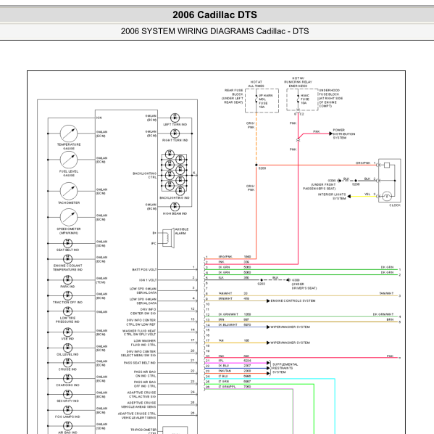Click the "PASS AIR BAG OFF IND CTRL" label
This screenshot has width=434, height=434.
145,384
